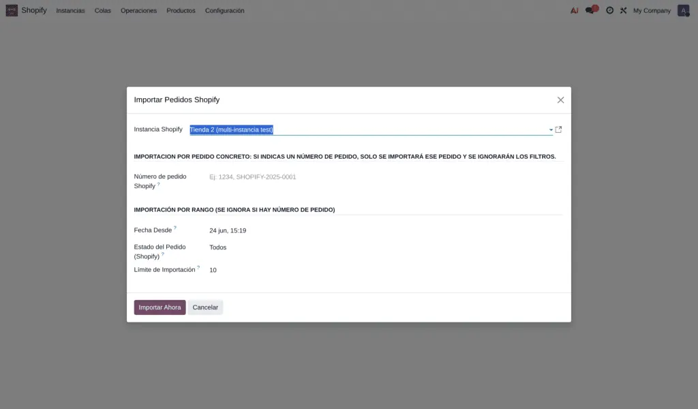Click the Importar Pedidos Shopify dialog title
The width and height of the screenshot is (698, 409).
pyautogui.click(x=177, y=100)
